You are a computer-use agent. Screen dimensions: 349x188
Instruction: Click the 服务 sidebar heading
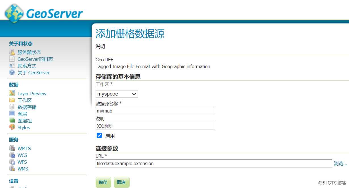point(14,140)
